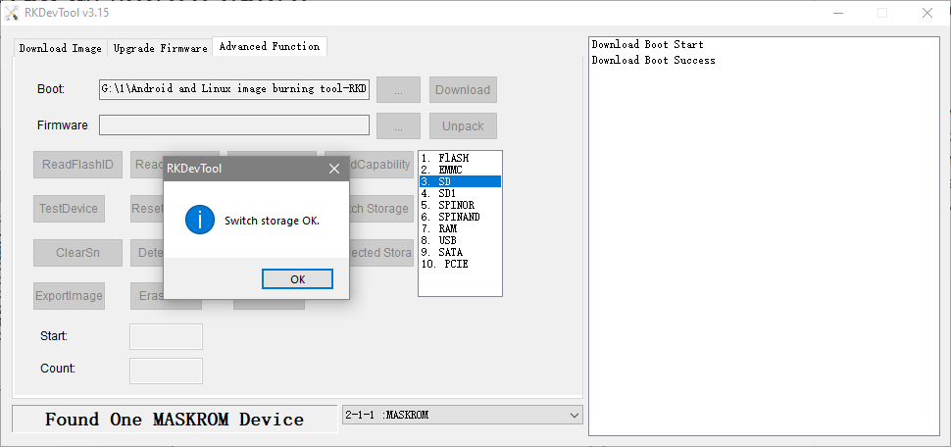Select 7. RAM in storage list
Image resolution: width=951 pixels, height=447 pixels.
pos(460,228)
